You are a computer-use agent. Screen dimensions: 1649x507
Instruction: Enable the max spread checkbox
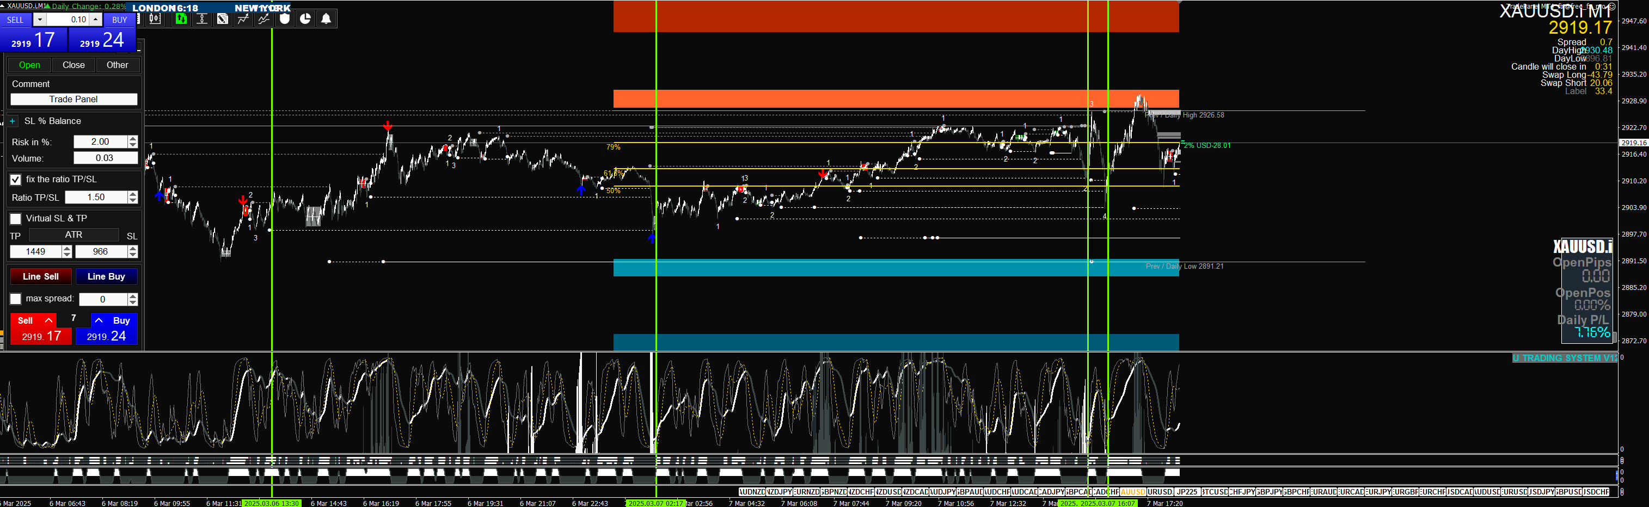click(x=15, y=299)
